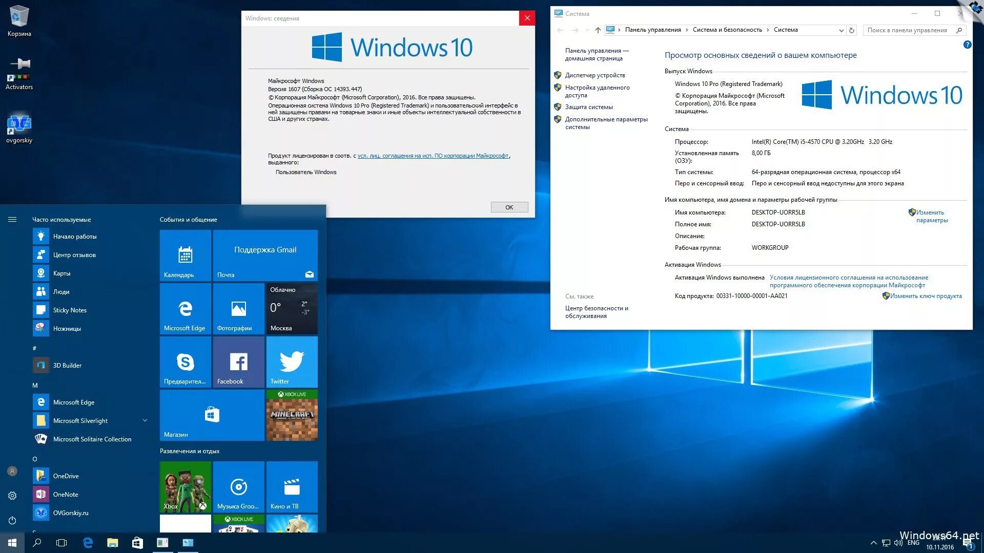Click Изменить ключ продукта link
Screen dimensions: 984x553
pyautogui.click(x=926, y=296)
